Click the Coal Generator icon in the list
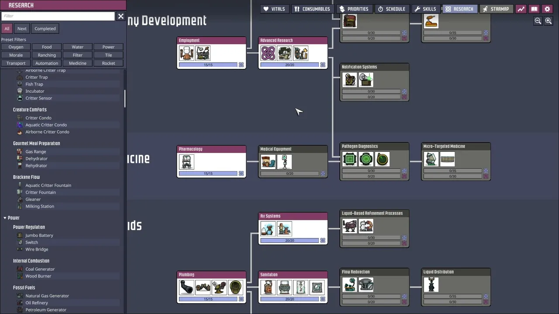 [x=20, y=269]
